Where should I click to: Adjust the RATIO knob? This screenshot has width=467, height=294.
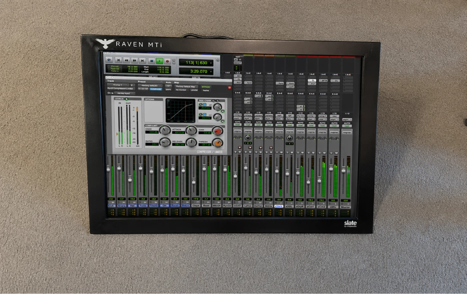[165, 142]
